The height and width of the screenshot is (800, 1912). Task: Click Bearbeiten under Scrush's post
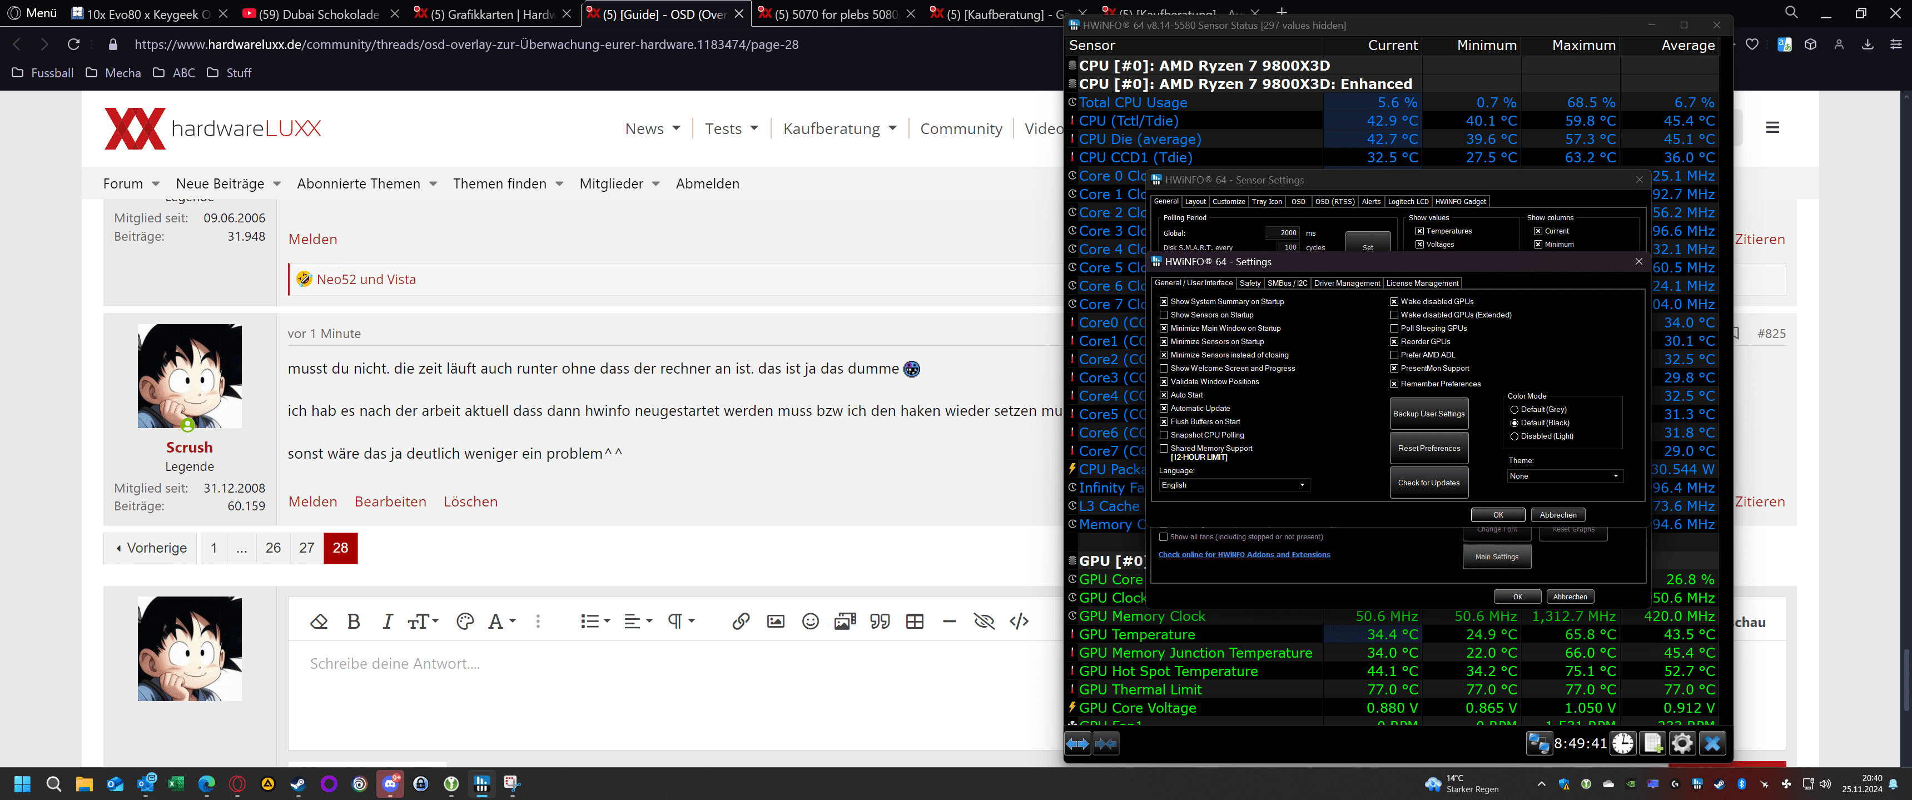[390, 501]
